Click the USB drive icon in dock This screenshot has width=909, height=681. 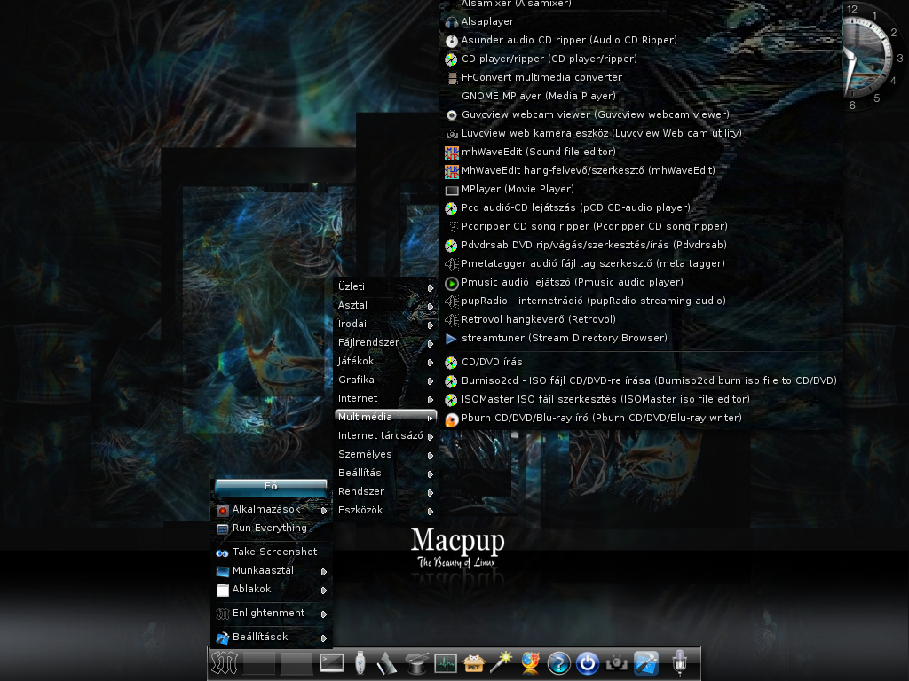click(x=360, y=662)
